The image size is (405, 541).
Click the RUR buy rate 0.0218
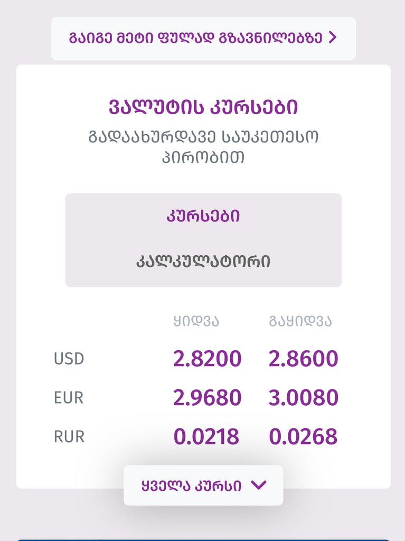click(206, 436)
